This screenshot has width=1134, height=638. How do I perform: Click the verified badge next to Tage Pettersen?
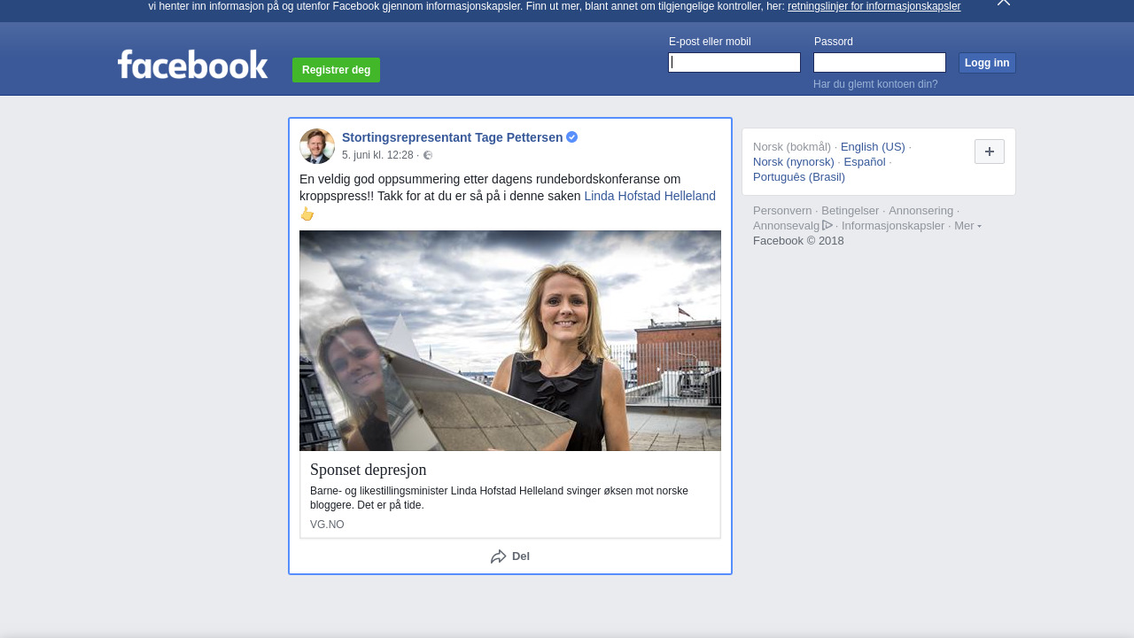(572, 136)
